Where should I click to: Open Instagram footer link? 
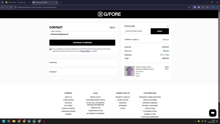pyautogui.click(x=123, y=106)
